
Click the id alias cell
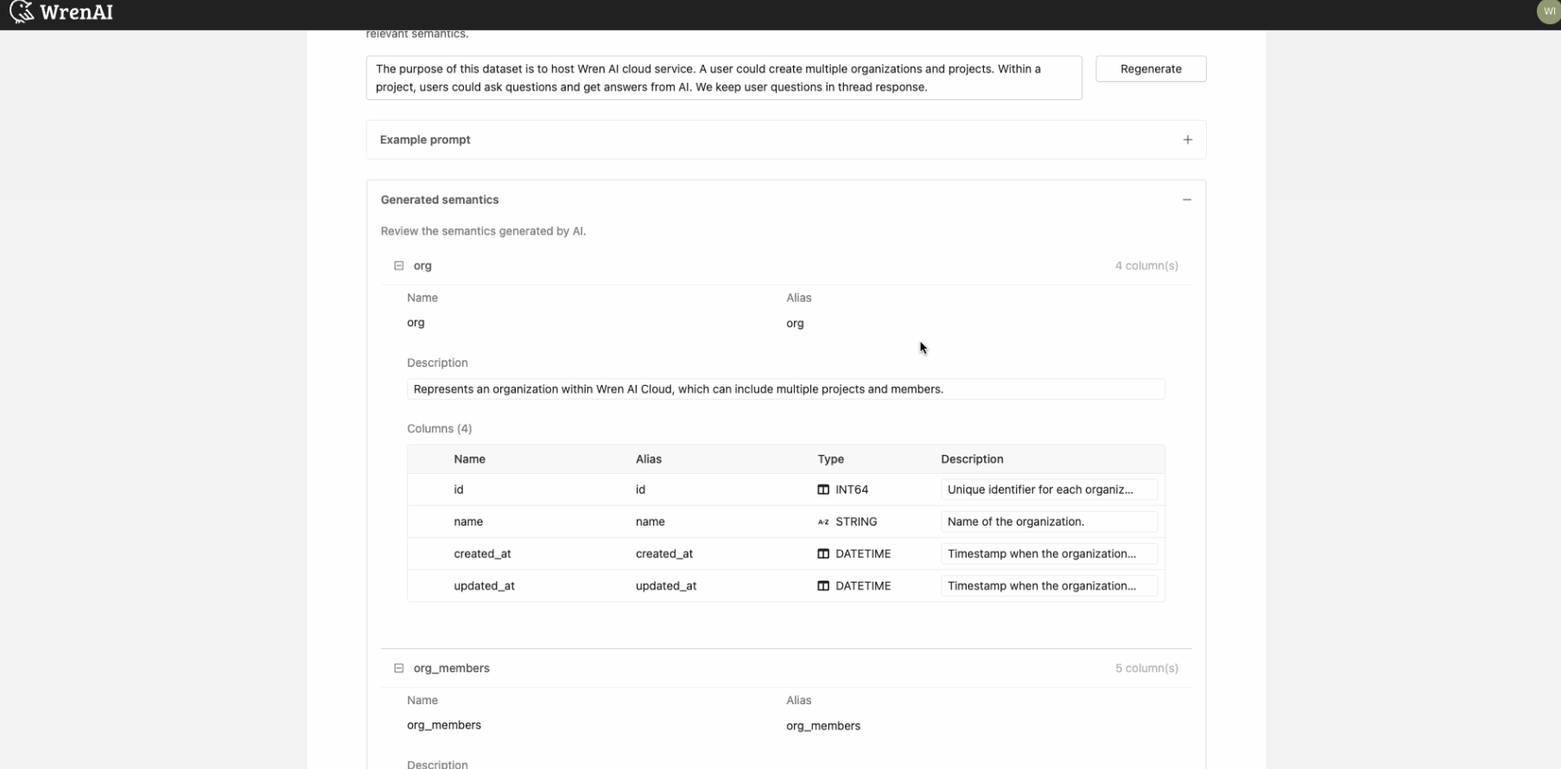click(x=640, y=489)
